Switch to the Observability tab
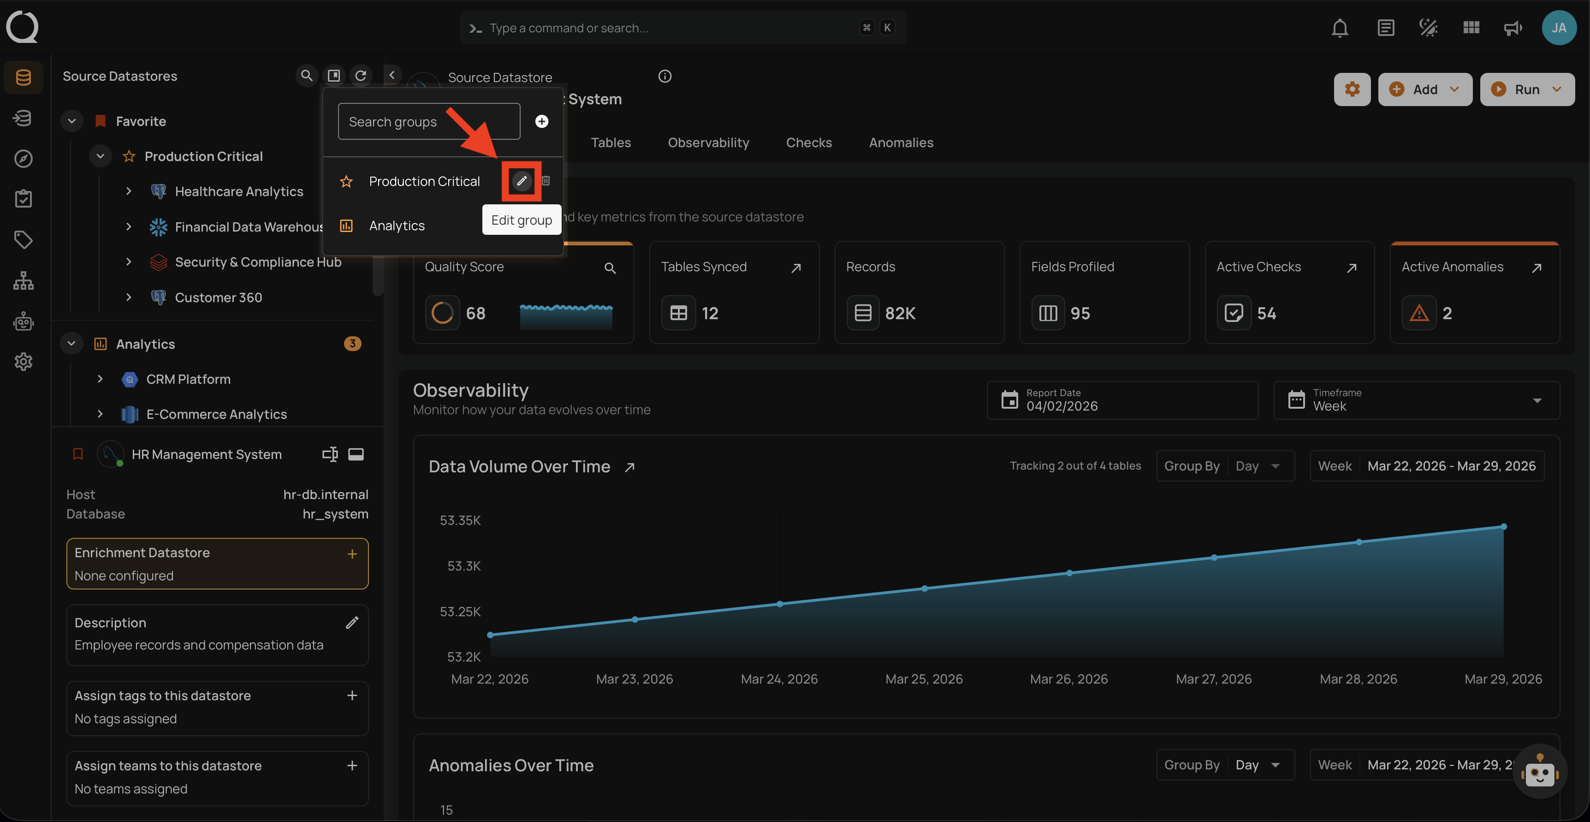The height and width of the screenshot is (822, 1590). click(x=708, y=143)
